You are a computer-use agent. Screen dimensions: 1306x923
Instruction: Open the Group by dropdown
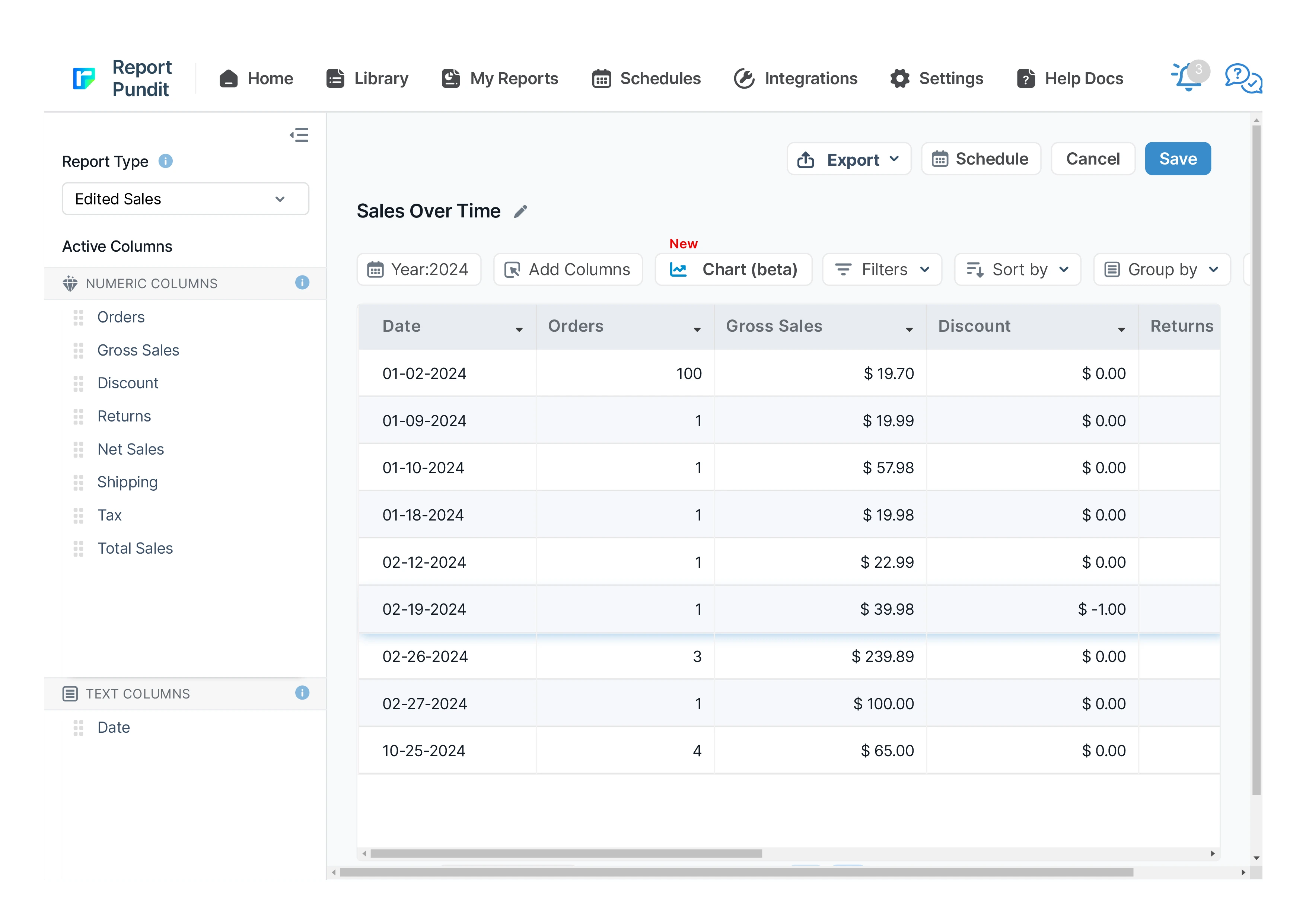pos(1162,270)
